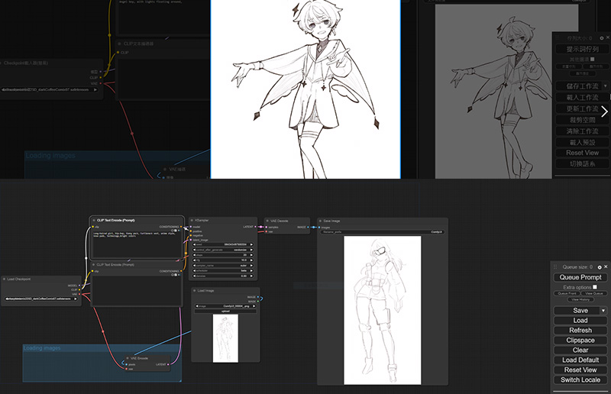Screen dimensions: 611x394
Task: Toggle the Extra options checkbox
Action: (x=595, y=287)
